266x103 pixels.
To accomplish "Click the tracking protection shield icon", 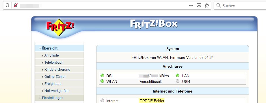I will coord(7,5).
